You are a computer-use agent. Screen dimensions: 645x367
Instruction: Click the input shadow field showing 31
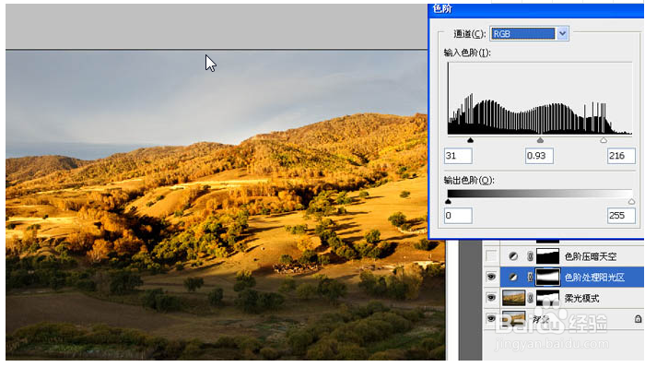[458, 156]
